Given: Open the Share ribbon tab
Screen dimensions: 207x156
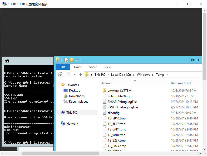Looking at the screenshot, I should [93, 67].
